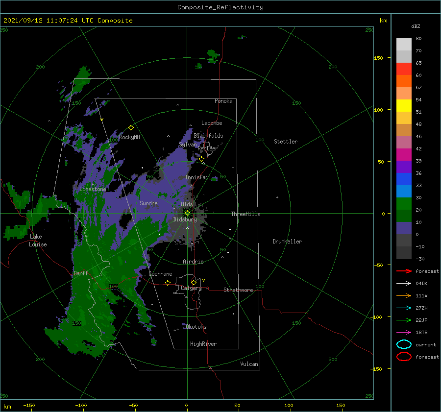Click the Lacombe label

[x=212, y=123]
